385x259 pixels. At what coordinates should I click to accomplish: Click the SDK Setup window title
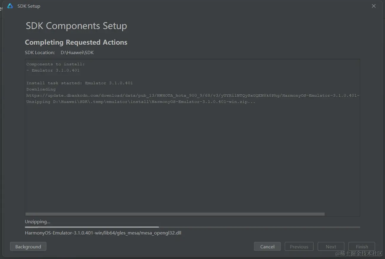(29, 6)
